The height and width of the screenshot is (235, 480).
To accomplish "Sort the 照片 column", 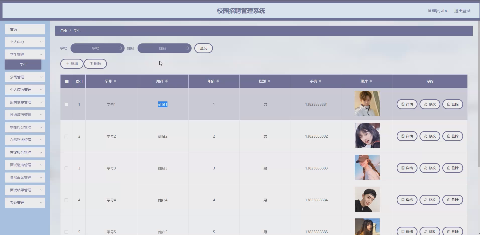I will click(371, 81).
